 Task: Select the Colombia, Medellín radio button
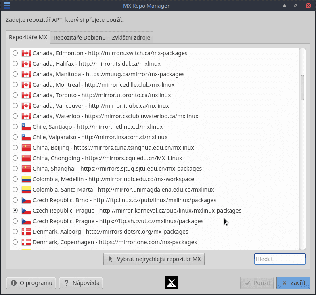coord(15,179)
